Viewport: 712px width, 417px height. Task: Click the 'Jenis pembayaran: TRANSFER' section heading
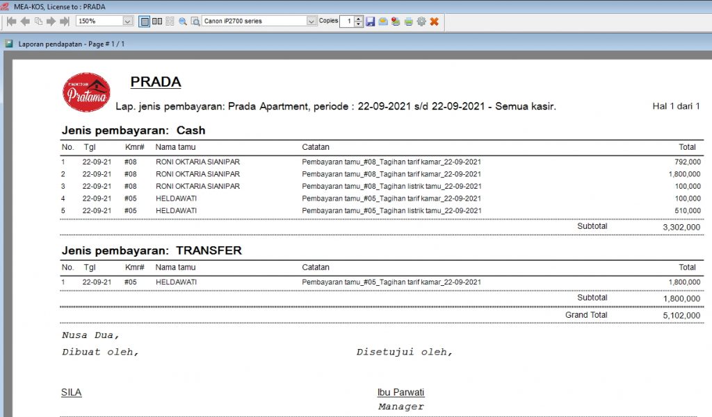click(152, 250)
